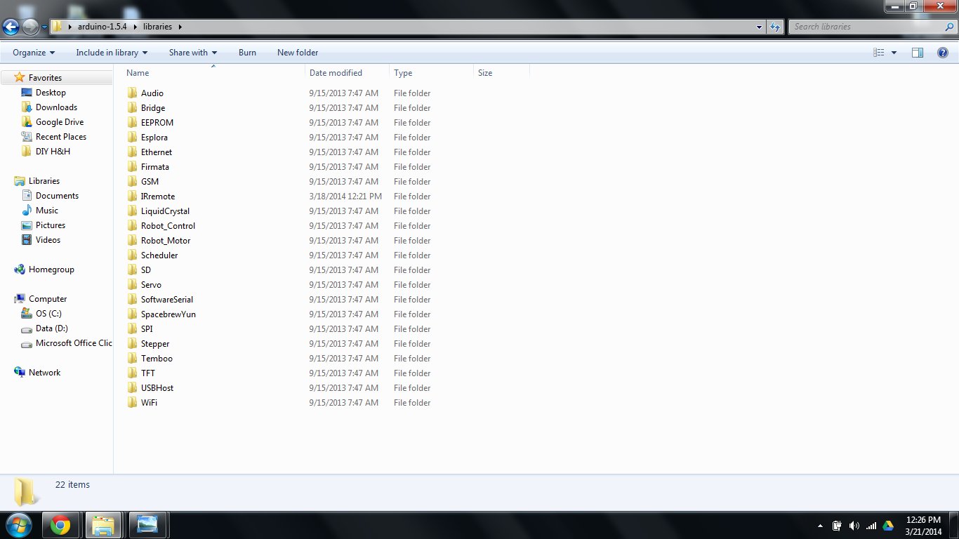Click the Change your view icon
Image resolution: width=959 pixels, height=539 pixels.
pyautogui.click(x=879, y=53)
